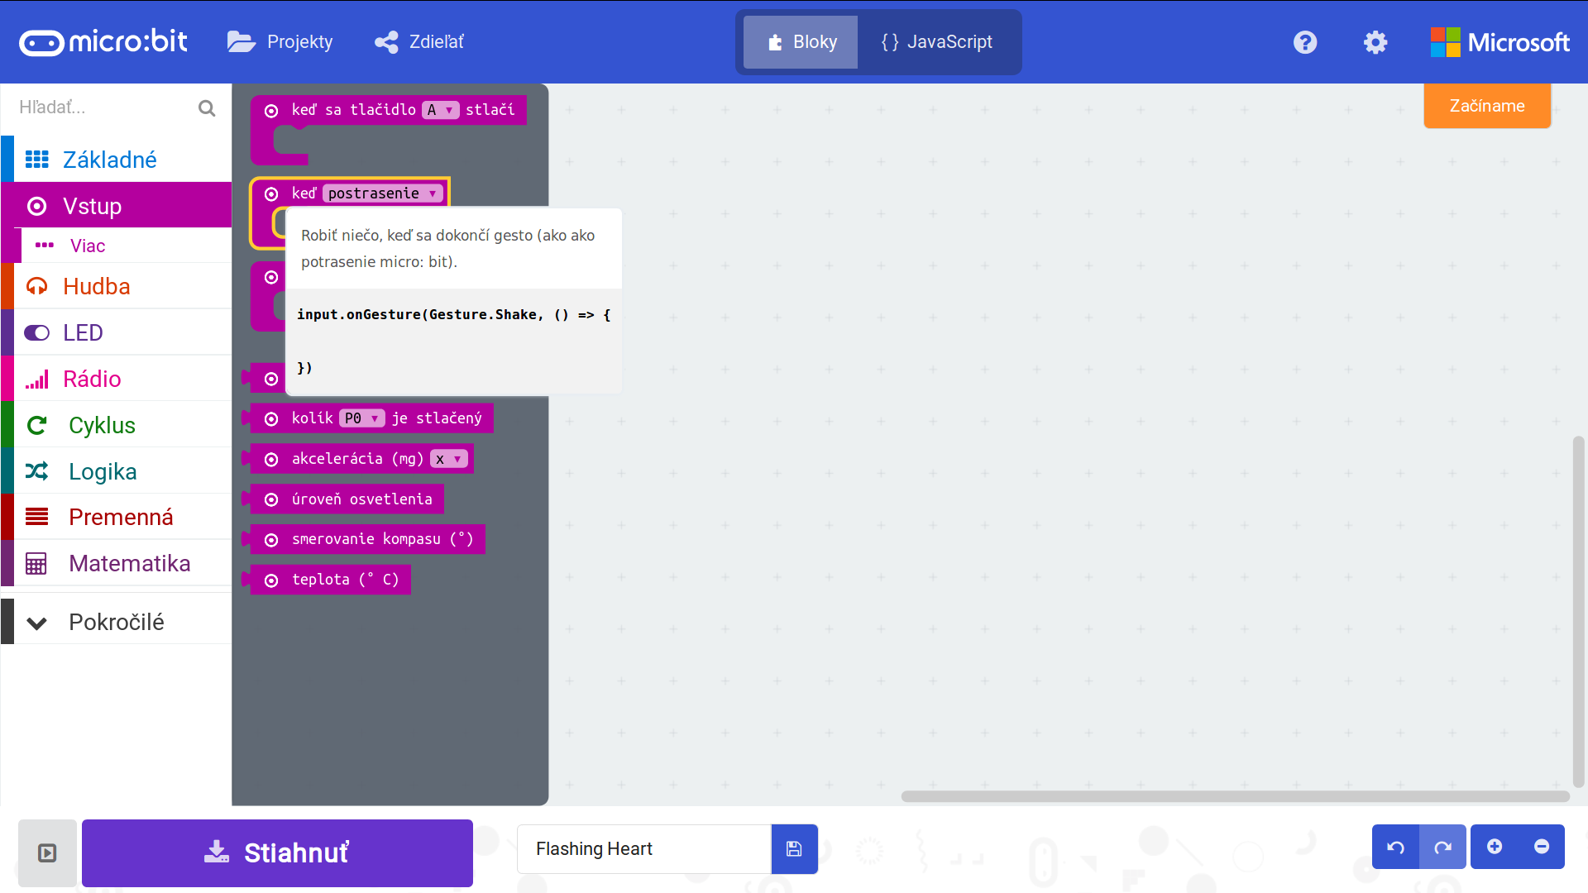Redo the last action
Viewport: 1588px width, 893px height.
tap(1442, 847)
